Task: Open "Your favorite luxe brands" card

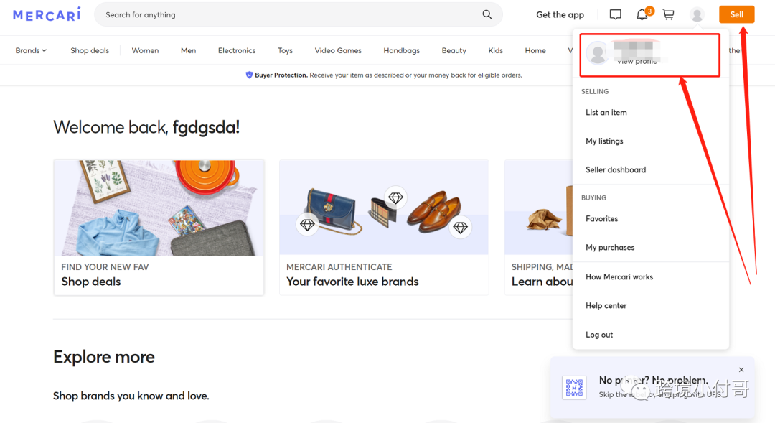Action: (383, 227)
